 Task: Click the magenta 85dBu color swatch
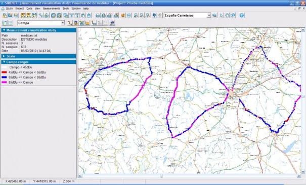click(4, 82)
